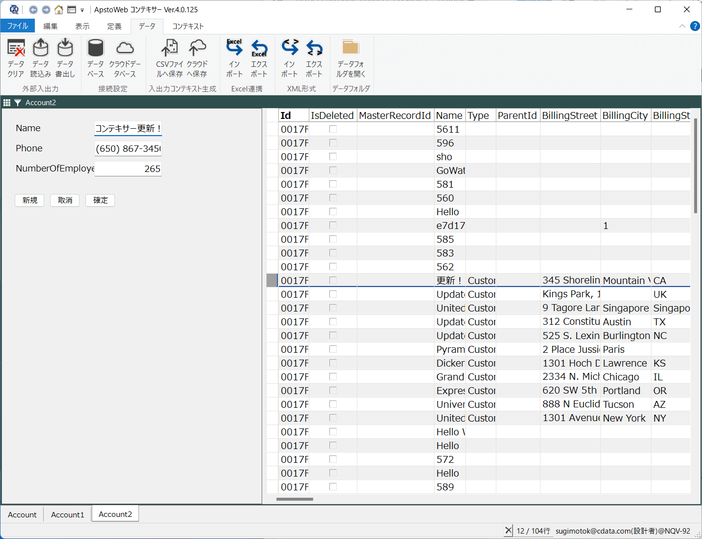Screen dimensions: 702x539
Task: Click the horizontal scrollbar thumb under the grid
Action: coord(295,499)
